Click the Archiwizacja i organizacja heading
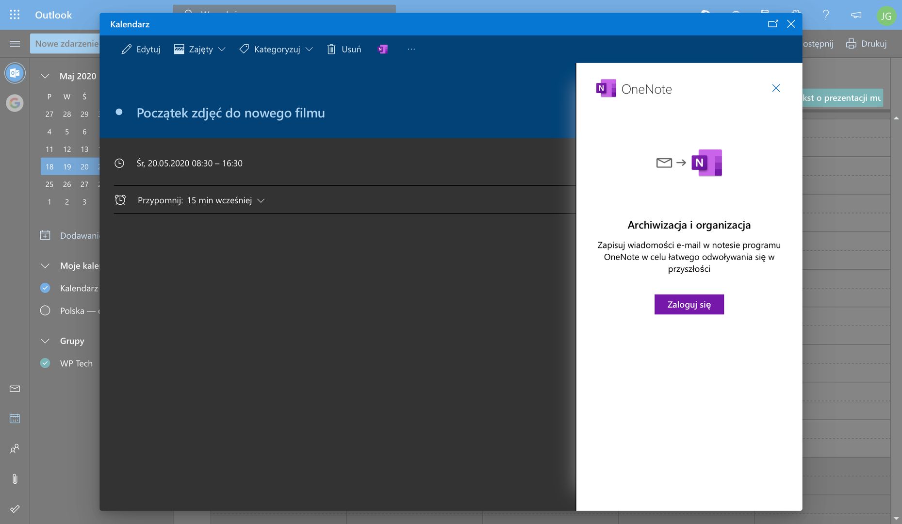 click(689, 225)
